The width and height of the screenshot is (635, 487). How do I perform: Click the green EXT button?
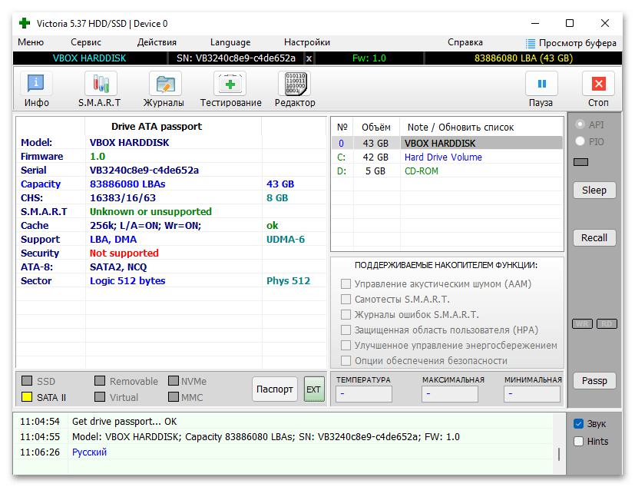(314, 389)
